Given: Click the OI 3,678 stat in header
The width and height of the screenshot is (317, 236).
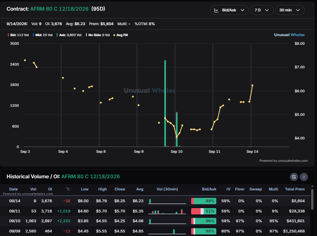Looking at the screenshot, I should [53, 24].
